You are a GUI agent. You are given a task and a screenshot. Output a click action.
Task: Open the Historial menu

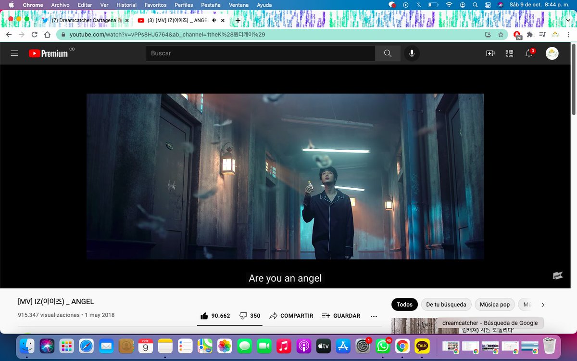pyautogui.click(x=126, y=5)
